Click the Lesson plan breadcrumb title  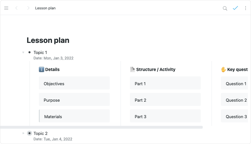[45, 8]
